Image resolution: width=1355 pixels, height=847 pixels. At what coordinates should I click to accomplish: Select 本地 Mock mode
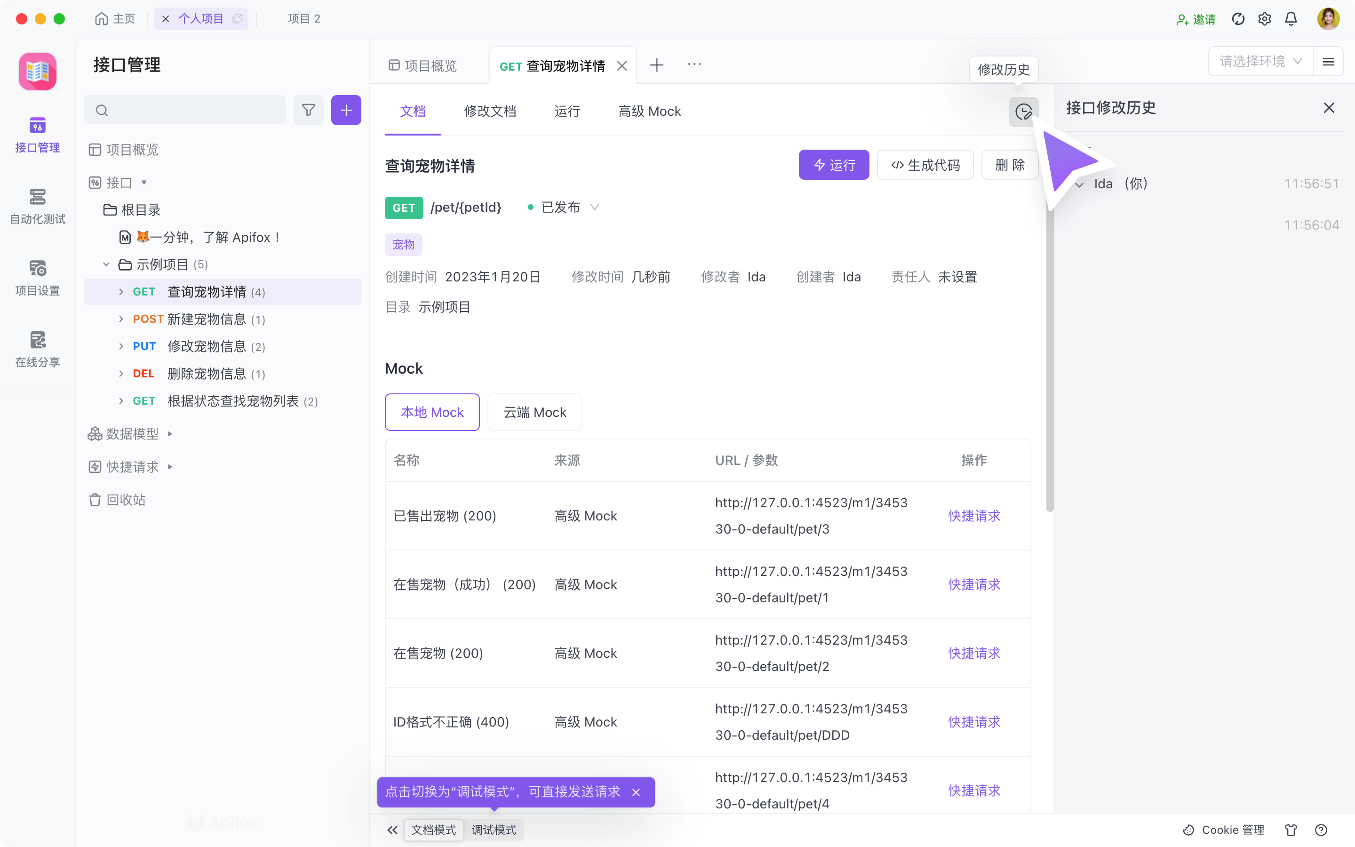[x=432, y=412]
